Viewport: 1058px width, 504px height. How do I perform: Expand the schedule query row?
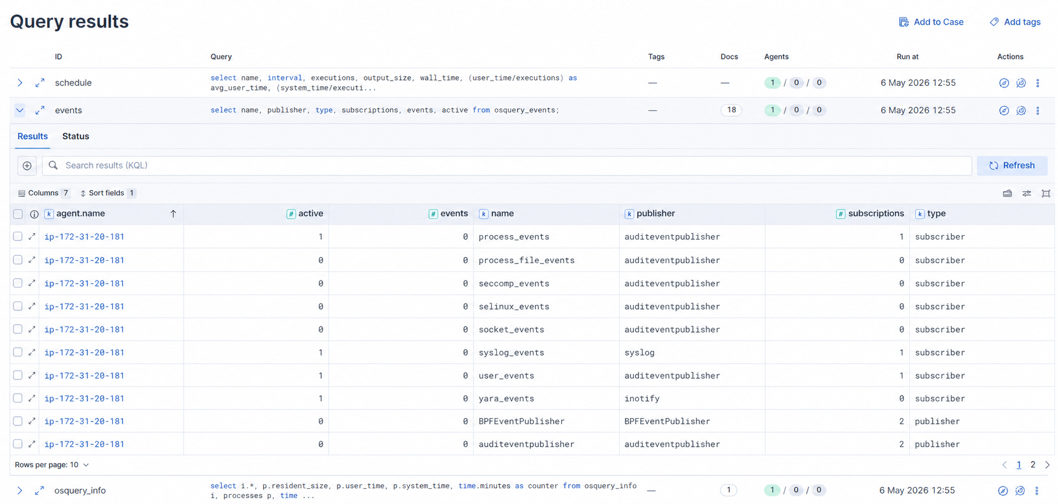pos(20,83)
